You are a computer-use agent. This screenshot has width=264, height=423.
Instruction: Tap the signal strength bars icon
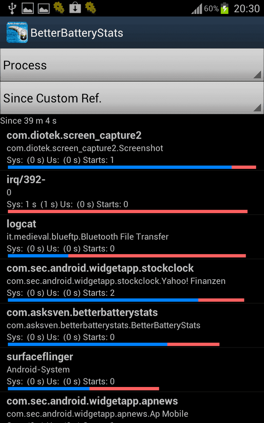click(x=197, y=9)
